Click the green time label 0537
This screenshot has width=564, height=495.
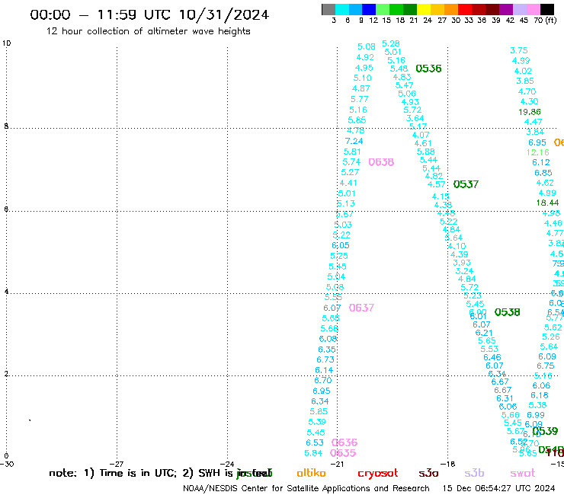coord(466,184)
